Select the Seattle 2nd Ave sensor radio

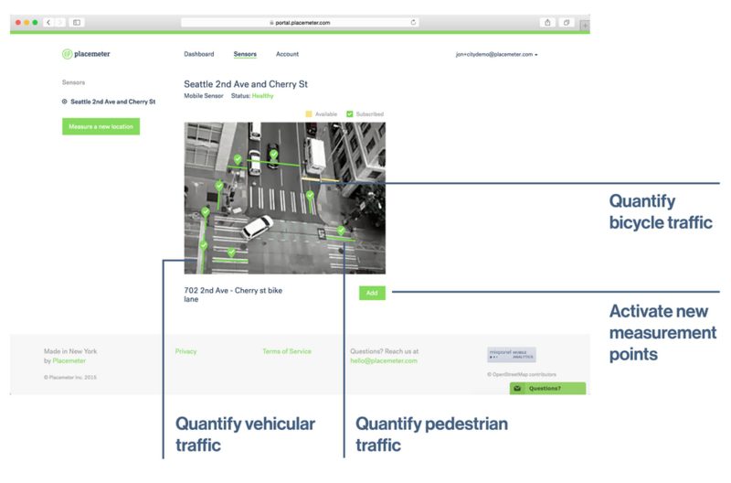coord(64,102)
